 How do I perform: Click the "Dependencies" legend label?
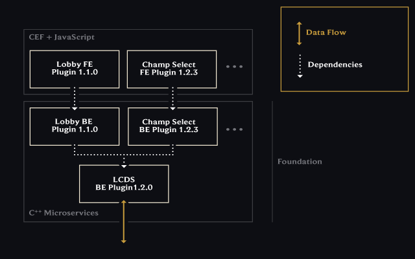(x=335, y=65)
